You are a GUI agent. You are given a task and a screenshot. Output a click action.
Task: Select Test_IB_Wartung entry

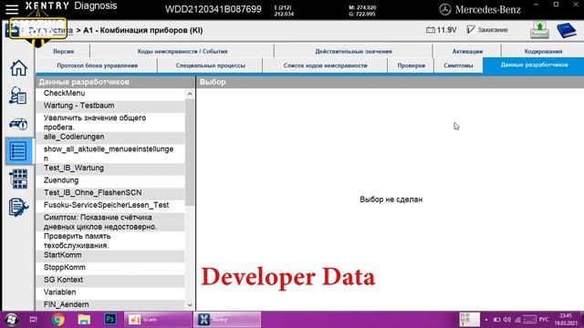point(110,169)
